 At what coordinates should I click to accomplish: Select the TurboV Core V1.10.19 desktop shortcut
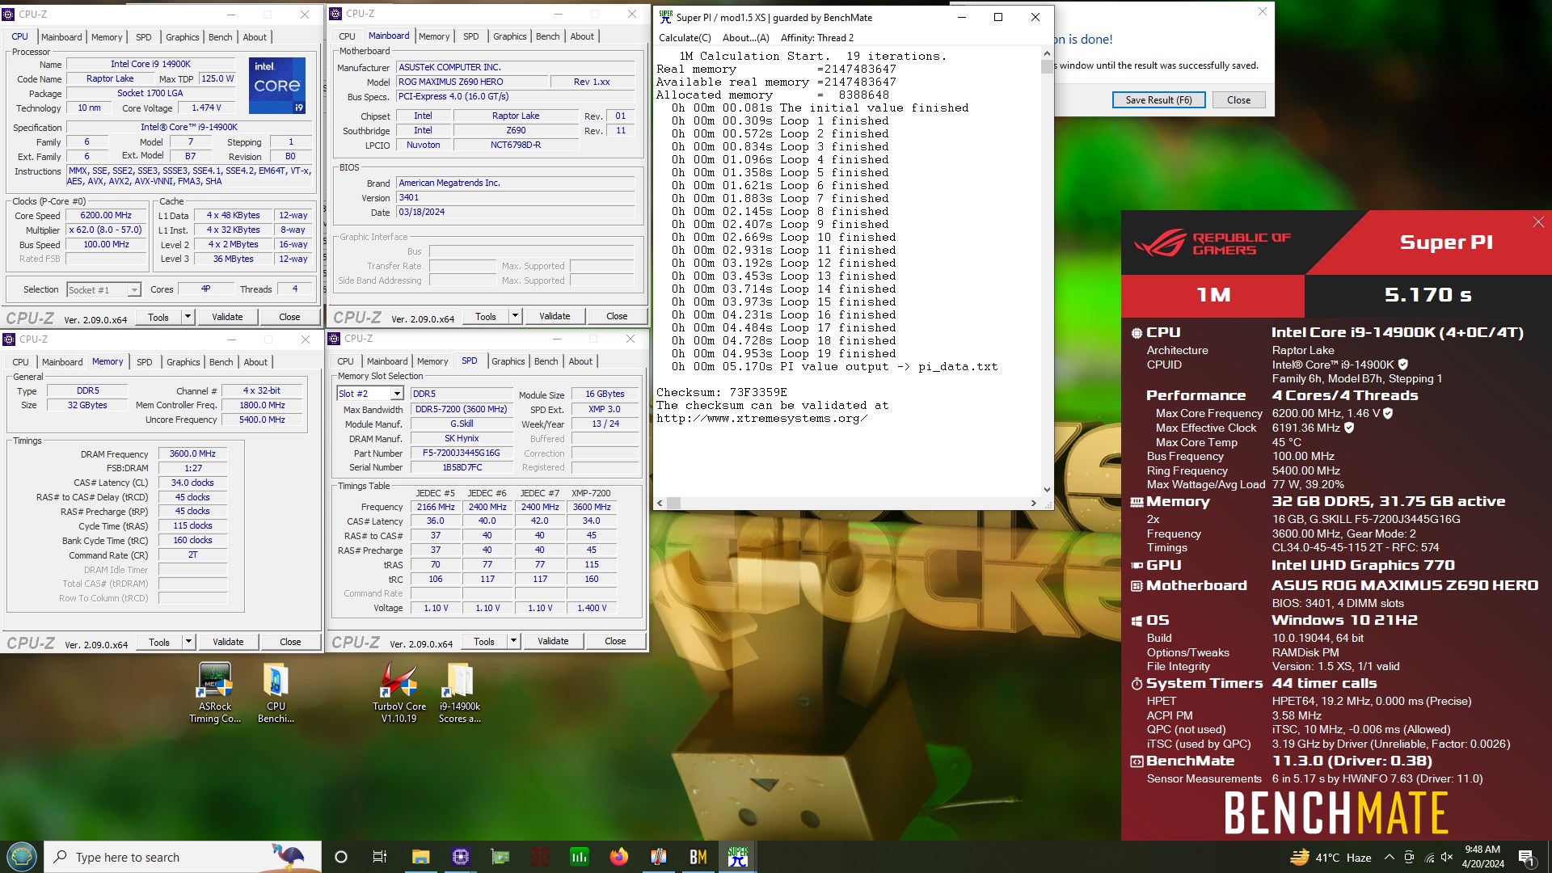click(399, 692)
